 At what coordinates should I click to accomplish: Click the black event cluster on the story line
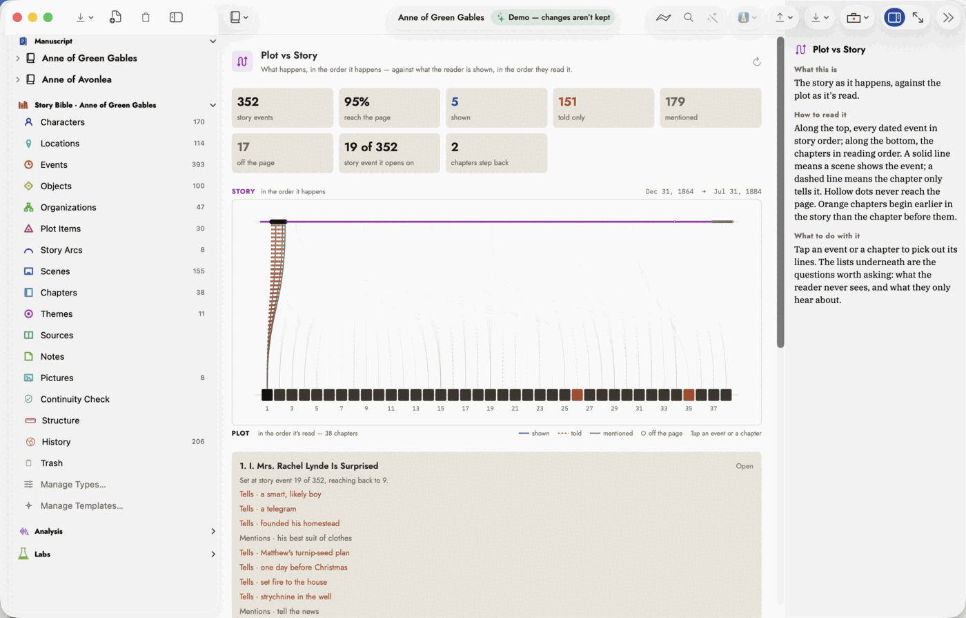278,222
